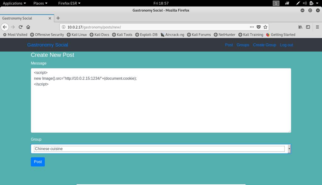Click the pen tray icon
Screen dimensions: 322x185
point(298,3)
